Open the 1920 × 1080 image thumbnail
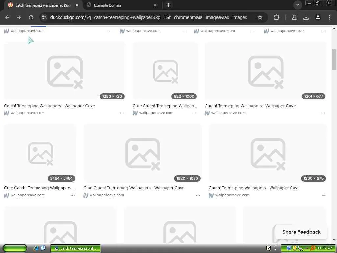337x253 pixels. (x=143, y=153)
